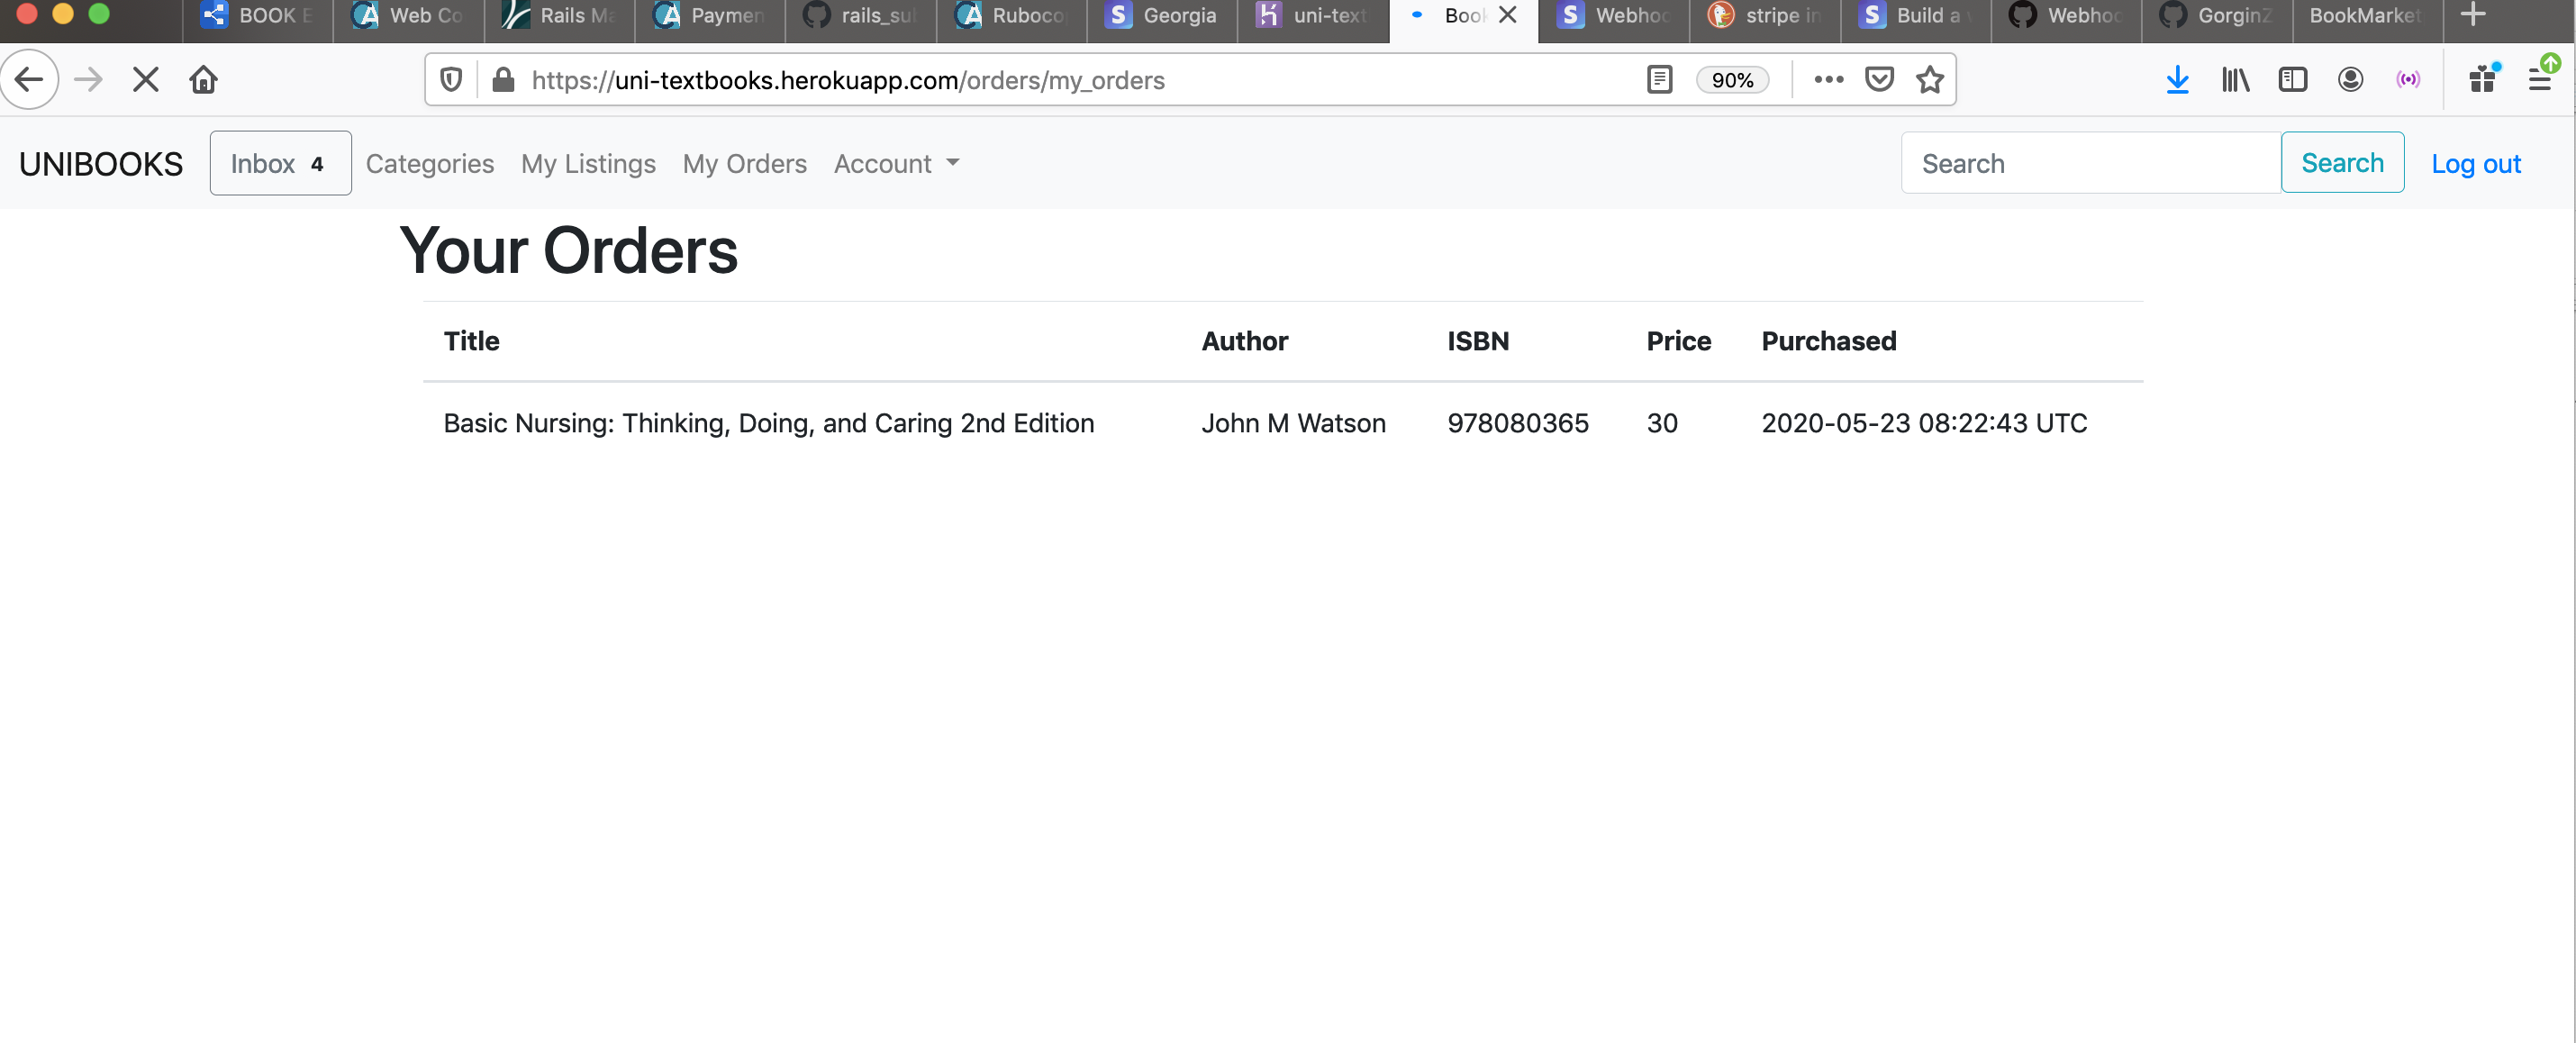Expand the Account dropdown in navbar

coord(896,163)
